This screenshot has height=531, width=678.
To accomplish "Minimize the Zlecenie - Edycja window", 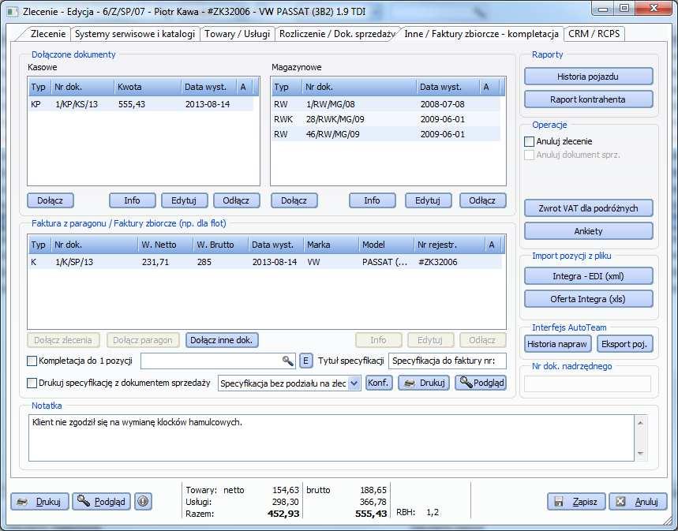I will pos(603,9).
